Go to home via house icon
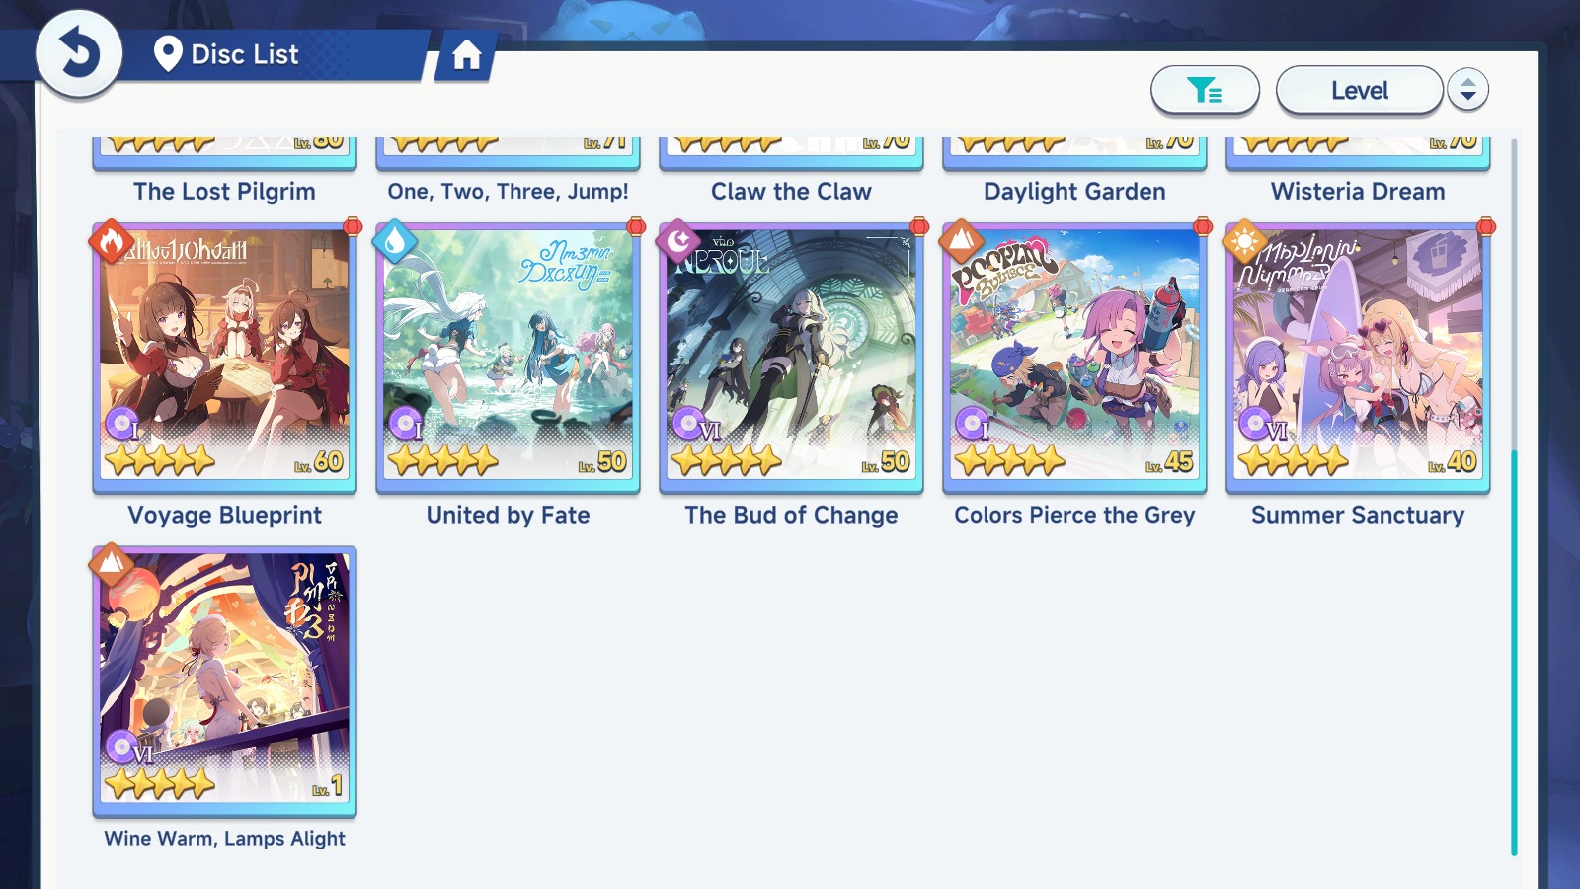The width and height of the screenshot is (1580, 889). tap(466, 55)
